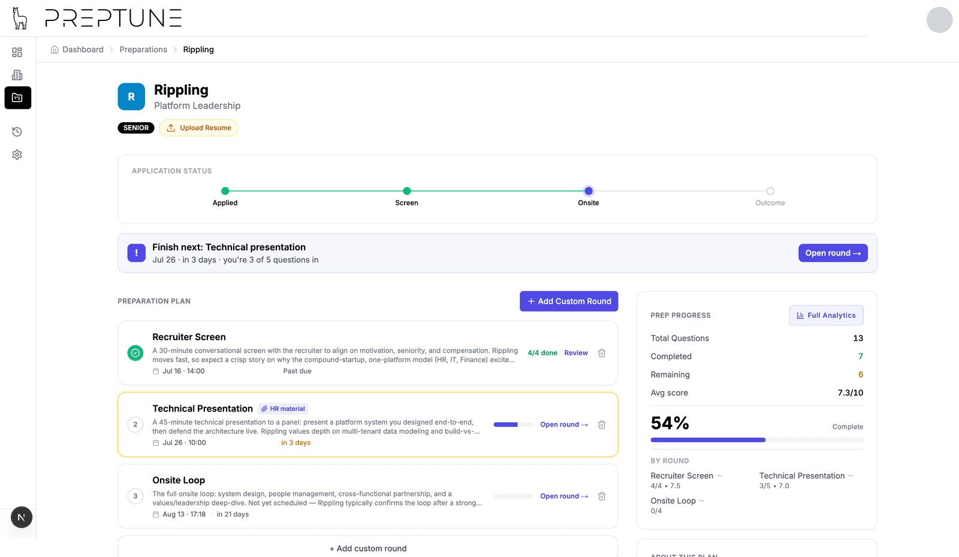Screen dimensions: 959x557
Task: Click the llama logo icon
Action: point(20,18)
